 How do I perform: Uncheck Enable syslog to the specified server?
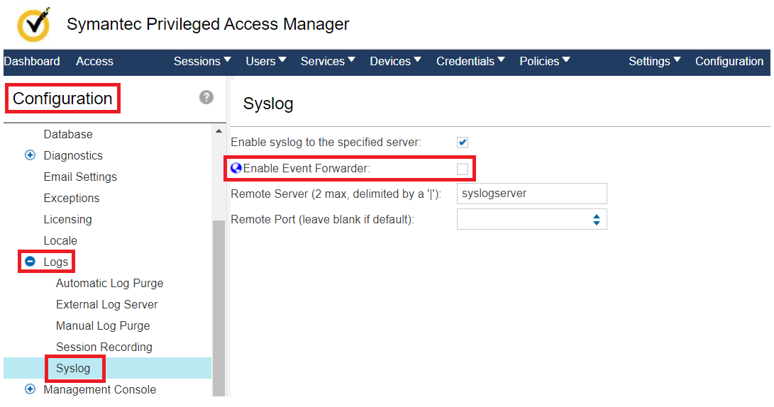[x=463, y=143]
